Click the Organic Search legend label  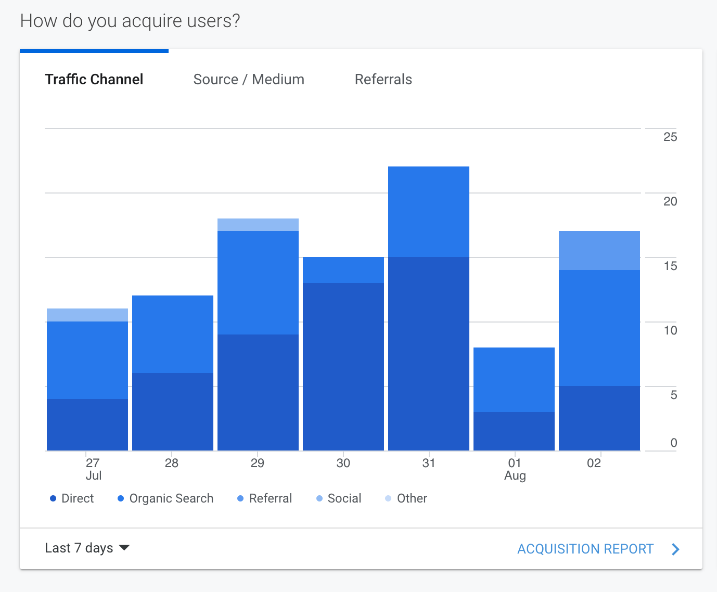coord(171,498)
